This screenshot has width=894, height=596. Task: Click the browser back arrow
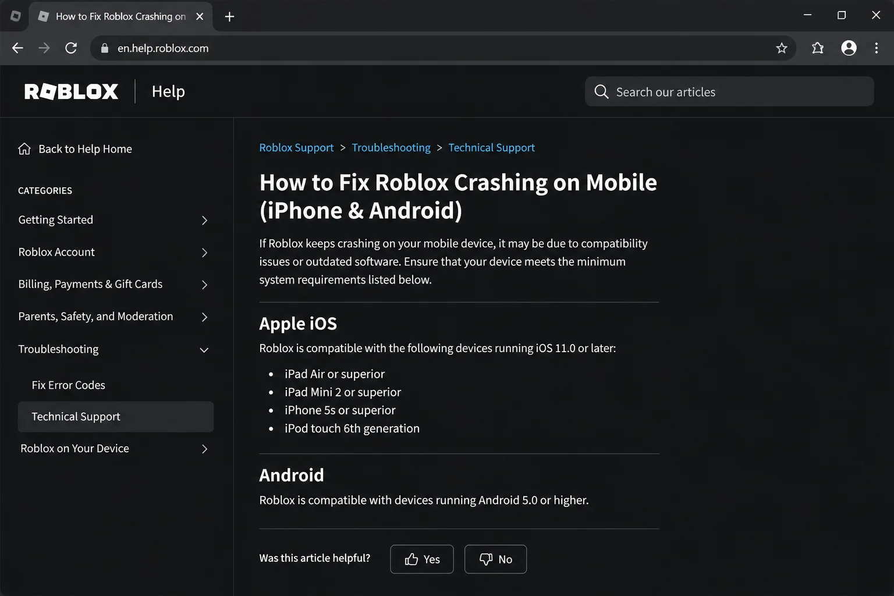click(x=17, y=48)
